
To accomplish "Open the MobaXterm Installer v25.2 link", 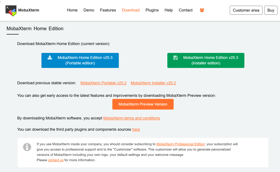I will click(153, 83).
